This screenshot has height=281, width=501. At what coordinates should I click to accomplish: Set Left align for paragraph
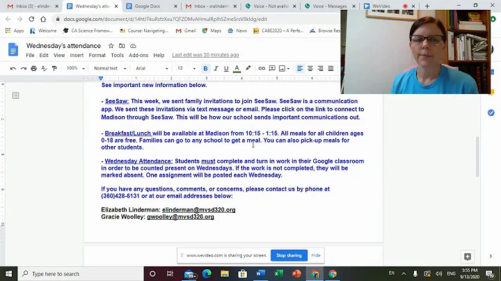coord(300,68)
